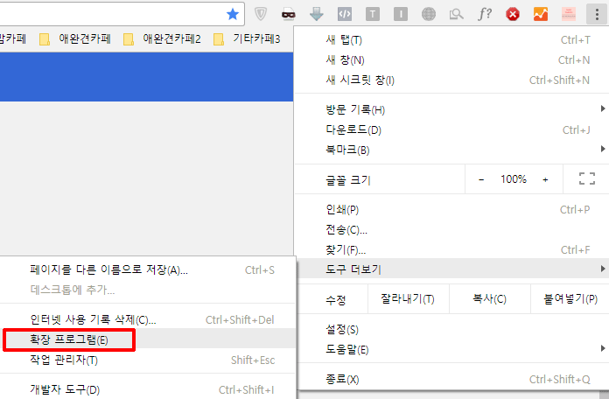Select 페이지를 다른 이름으로 저장(A)... item
Screen dimensions: 609x399
(148, 269)
